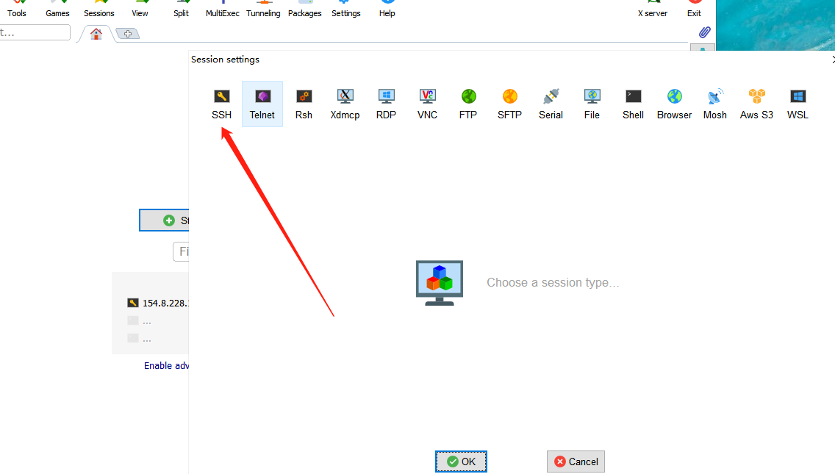Click the paperclip attach icon
This screenshot has width=835, height=474.
[x=704, y=32]
